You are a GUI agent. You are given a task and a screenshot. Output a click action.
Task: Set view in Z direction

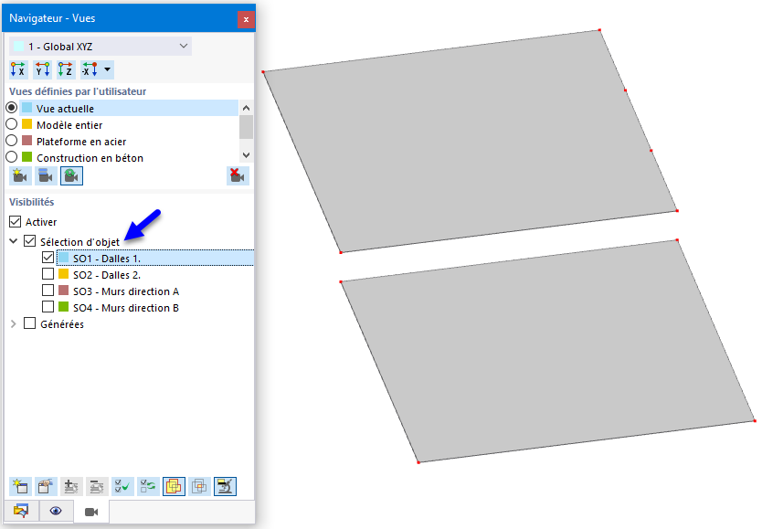[66, 69]
